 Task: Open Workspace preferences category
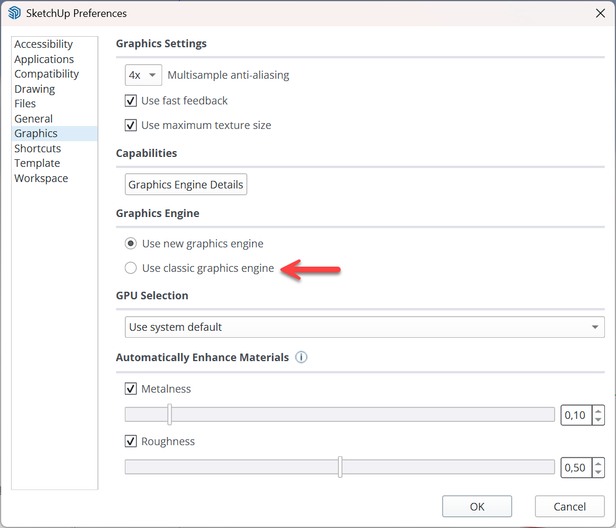point(55,178)
